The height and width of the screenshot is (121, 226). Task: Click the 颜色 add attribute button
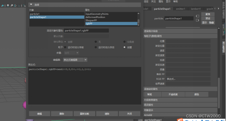(197, 95)
